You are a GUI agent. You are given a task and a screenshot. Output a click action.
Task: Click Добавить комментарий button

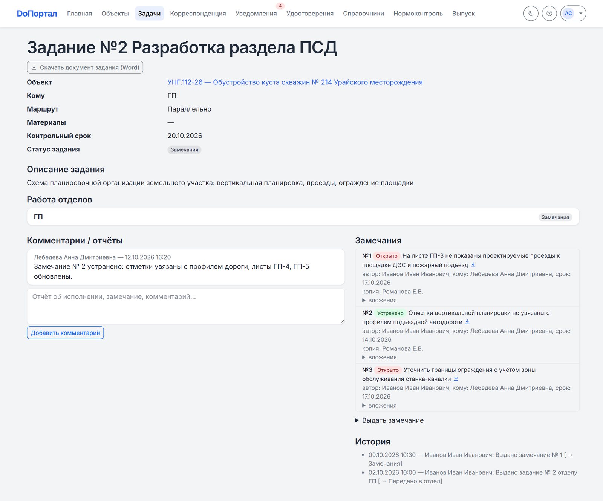(65, 333)
